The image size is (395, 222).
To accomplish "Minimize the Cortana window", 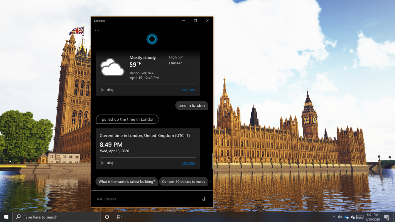I will pyautogui.click(x=184, y=21).
